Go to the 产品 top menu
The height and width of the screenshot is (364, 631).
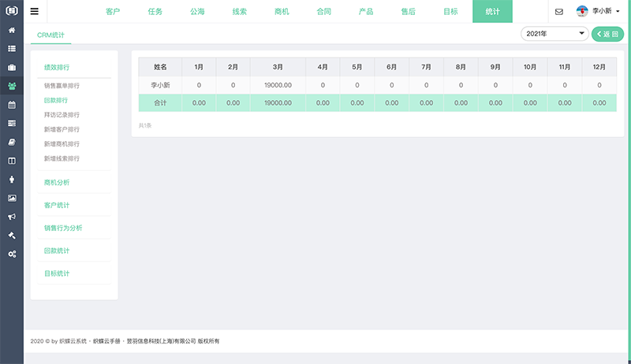pyautogui.click(x=366, y=12)
